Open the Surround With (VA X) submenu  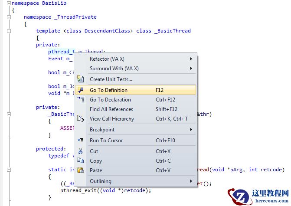pyautogui.click(x=135, y=68)
